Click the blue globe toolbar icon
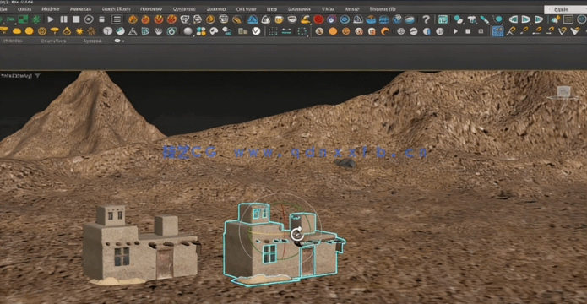The width and height of the screenshot is (587, 304). pyautogui.click(x=397, y=19)
